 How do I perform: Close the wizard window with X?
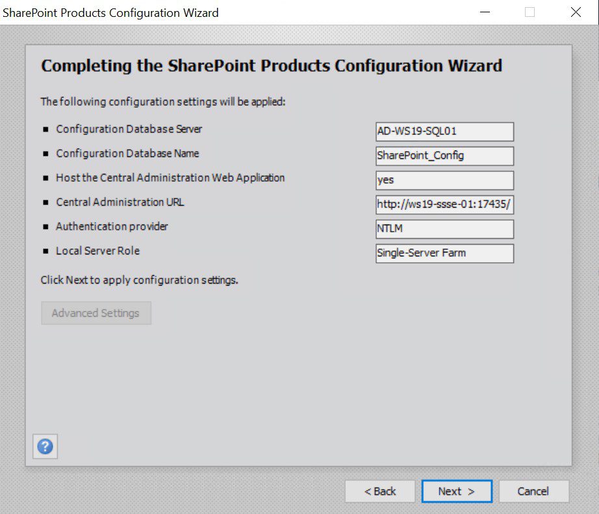576,12
